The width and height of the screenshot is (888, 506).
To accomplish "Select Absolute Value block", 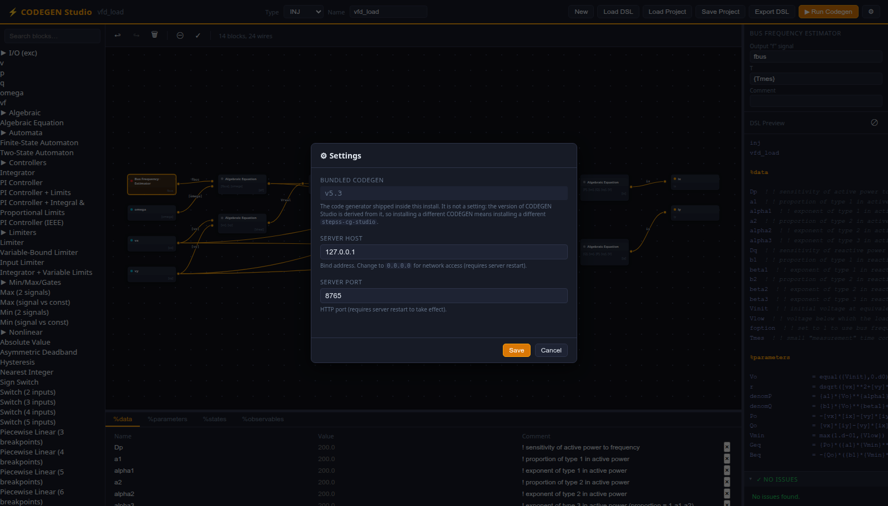I will coord(25,342).
